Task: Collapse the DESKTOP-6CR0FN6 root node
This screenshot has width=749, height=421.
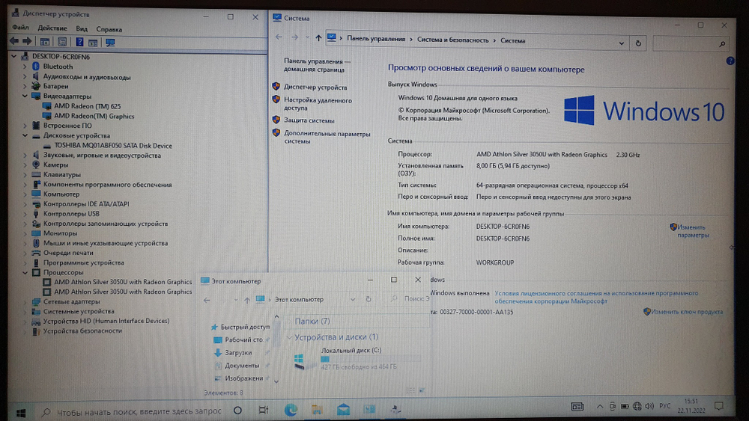Action: 13,56
